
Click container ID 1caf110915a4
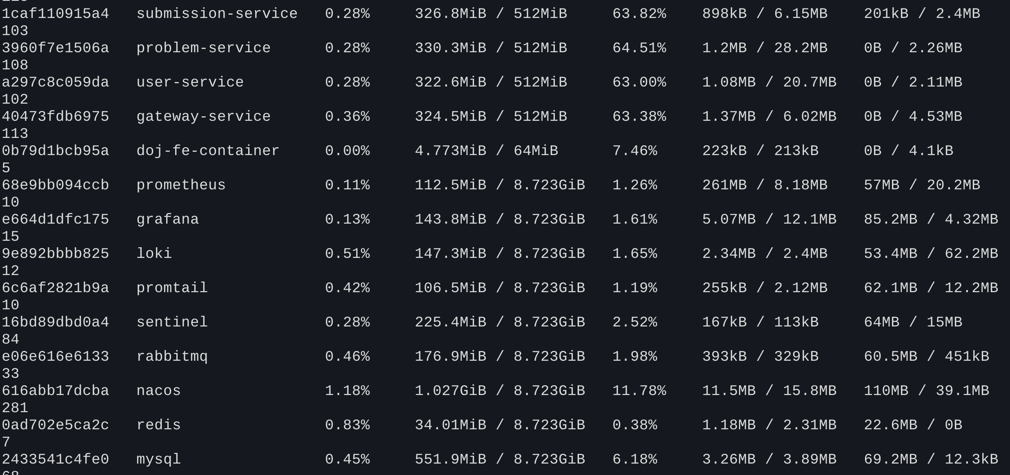(x=56, y=14)
